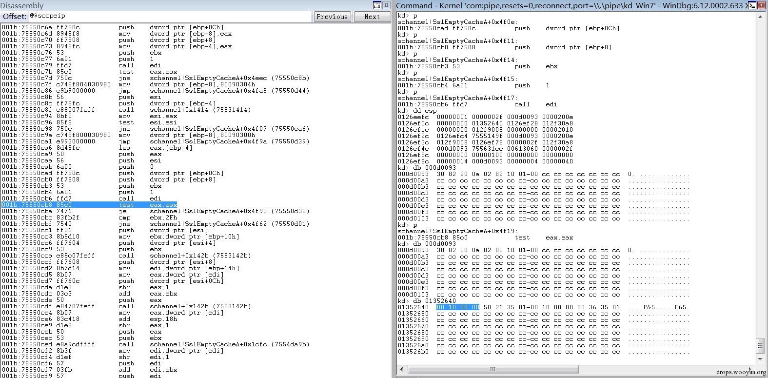768x378 pixels.
Task: Click 'shr edi,1' line at 75550cf4
Action: click(82, 357)
